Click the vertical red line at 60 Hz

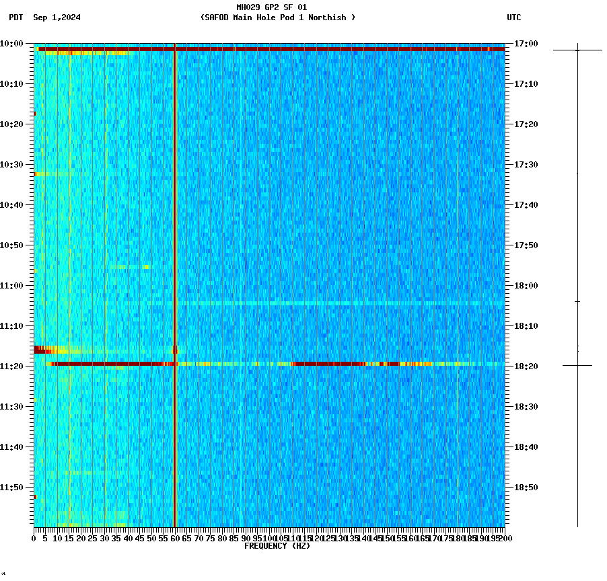[175, 269]
